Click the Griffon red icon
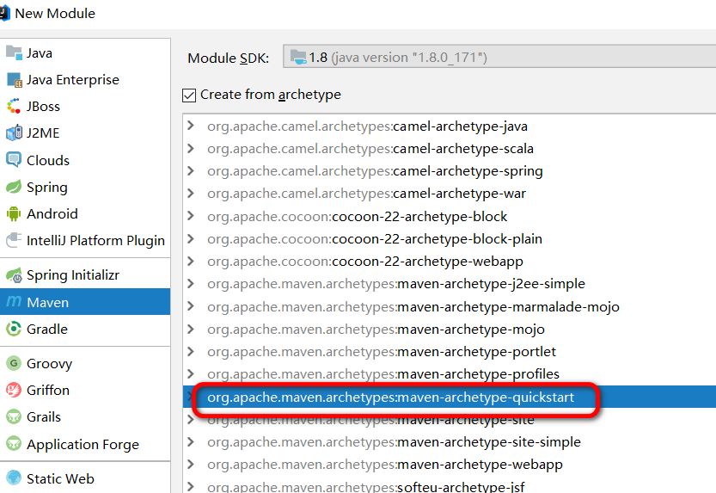 pyautogui.click(x=14, y=390)
